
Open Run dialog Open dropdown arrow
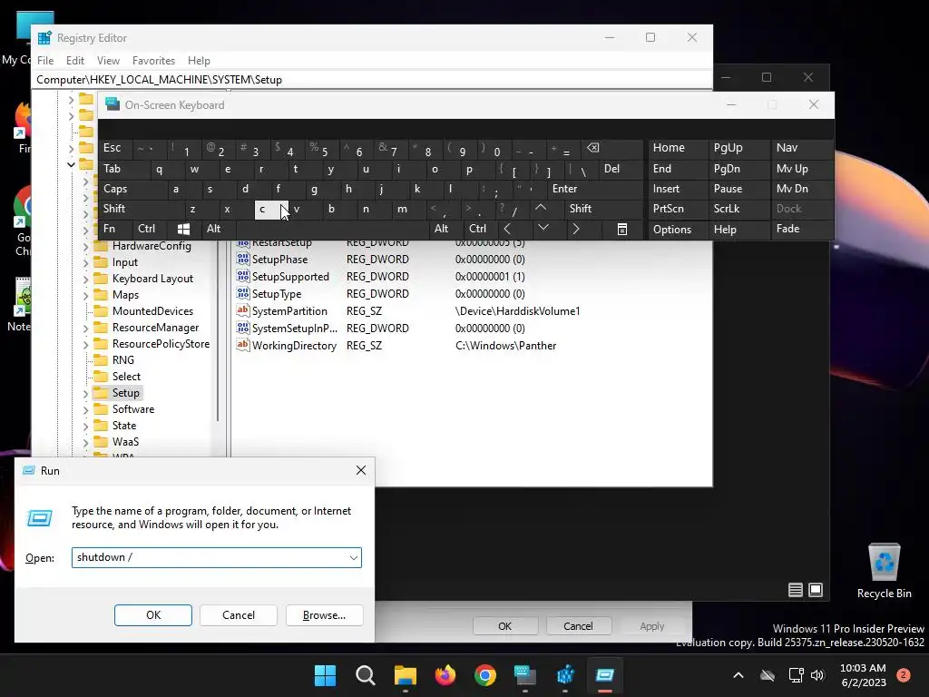(x=353, y=558)
